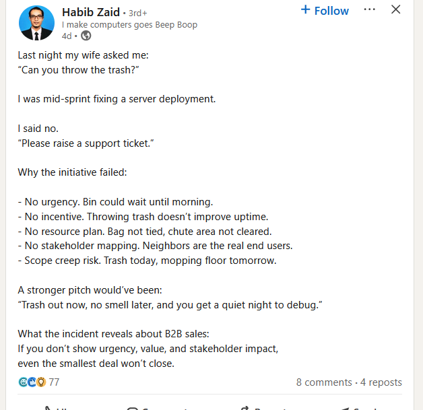Click the Repost arrows icon

point(246,408)
